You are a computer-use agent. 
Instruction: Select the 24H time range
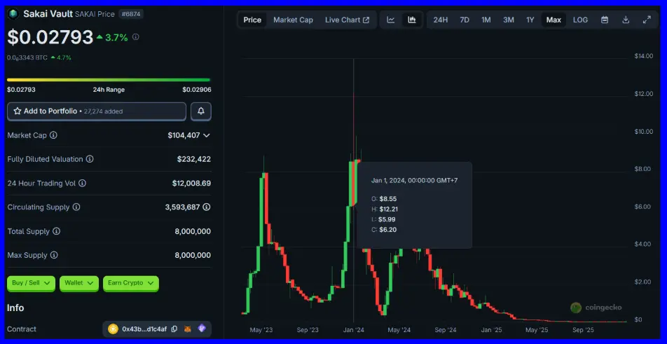440,20
